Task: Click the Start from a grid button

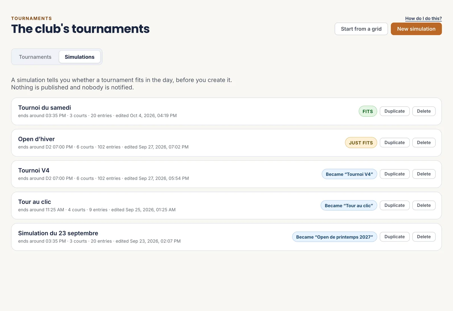Action: 361,29
